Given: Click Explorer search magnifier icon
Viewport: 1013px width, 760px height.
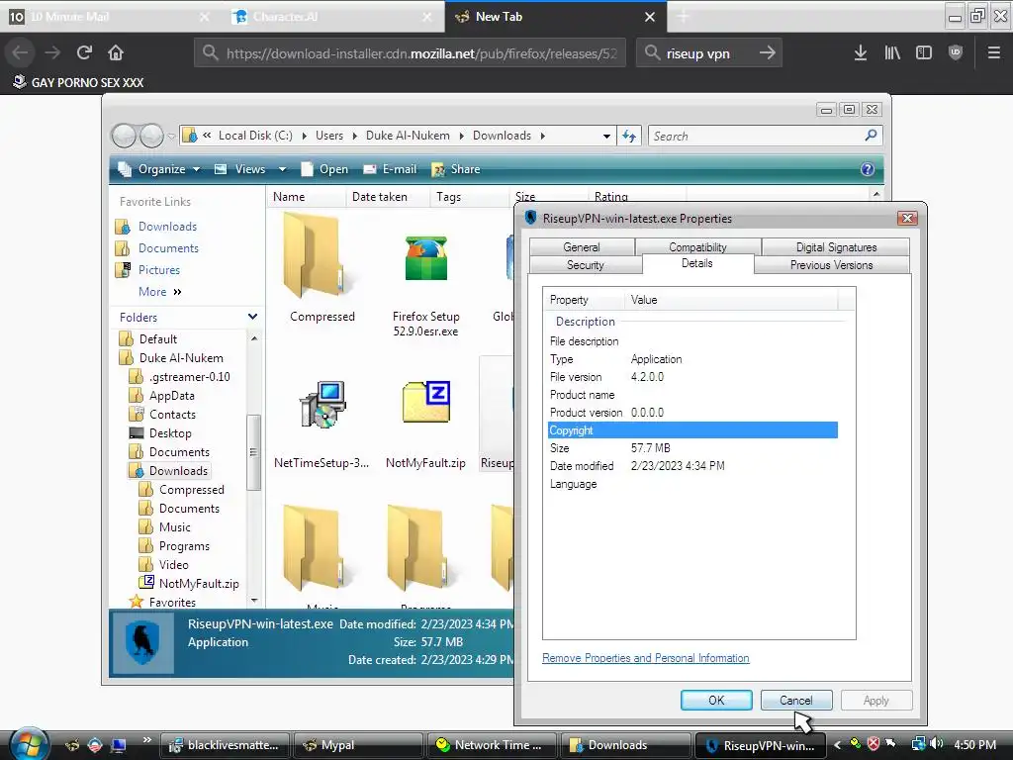Looking at the screenshot, I should pos(871,135).
